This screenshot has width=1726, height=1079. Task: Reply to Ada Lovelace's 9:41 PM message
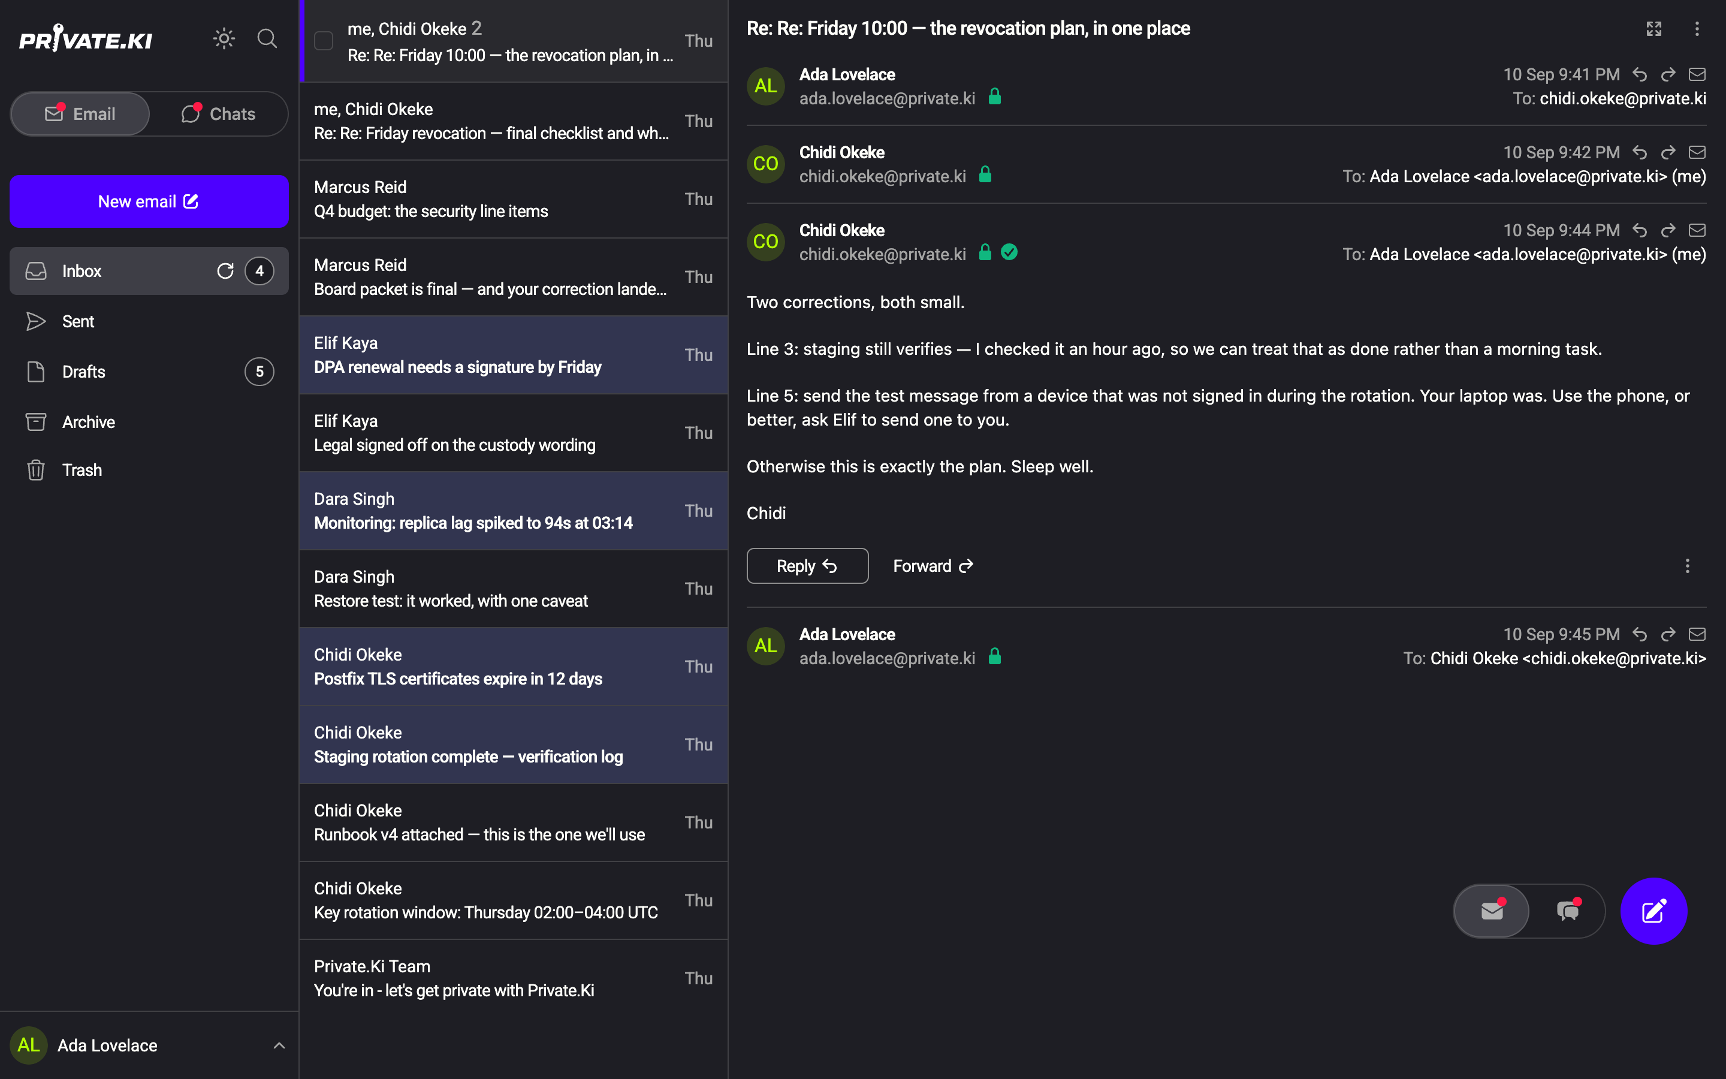(x=1640, y=74)
